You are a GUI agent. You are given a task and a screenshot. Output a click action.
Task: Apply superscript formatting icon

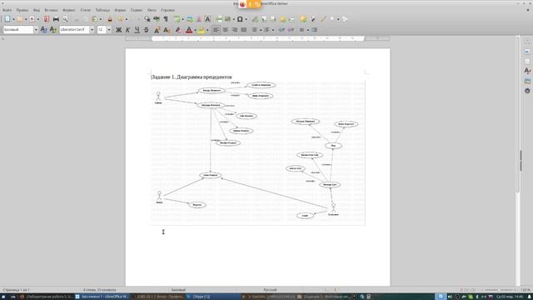pos(157,30)
